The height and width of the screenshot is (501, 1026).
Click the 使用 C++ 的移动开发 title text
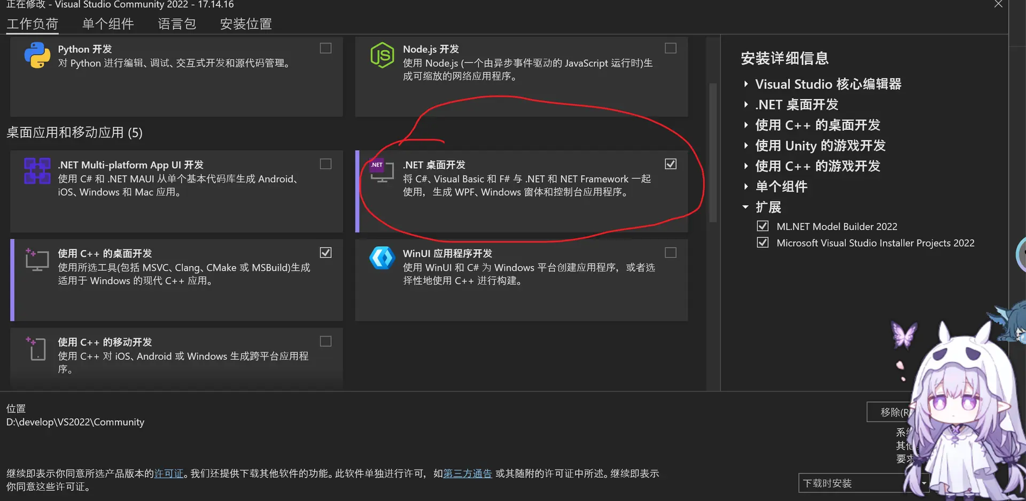pyautogui.click(x=105, y=342)
